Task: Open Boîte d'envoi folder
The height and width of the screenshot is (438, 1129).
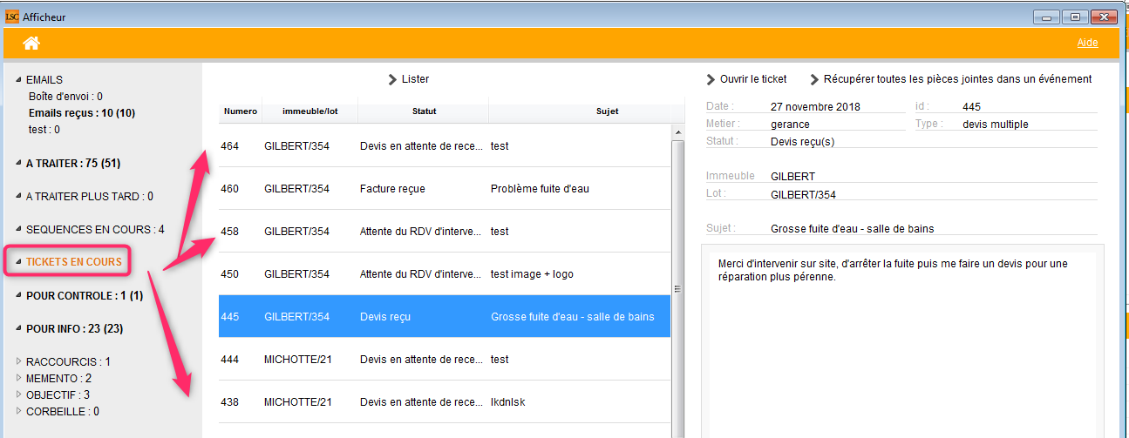Action: click(65, 97)
